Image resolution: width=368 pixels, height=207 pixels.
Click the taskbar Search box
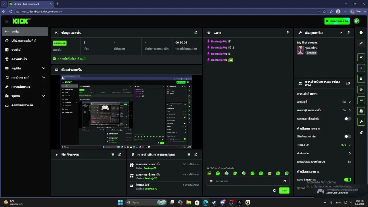tap(147, 202)
